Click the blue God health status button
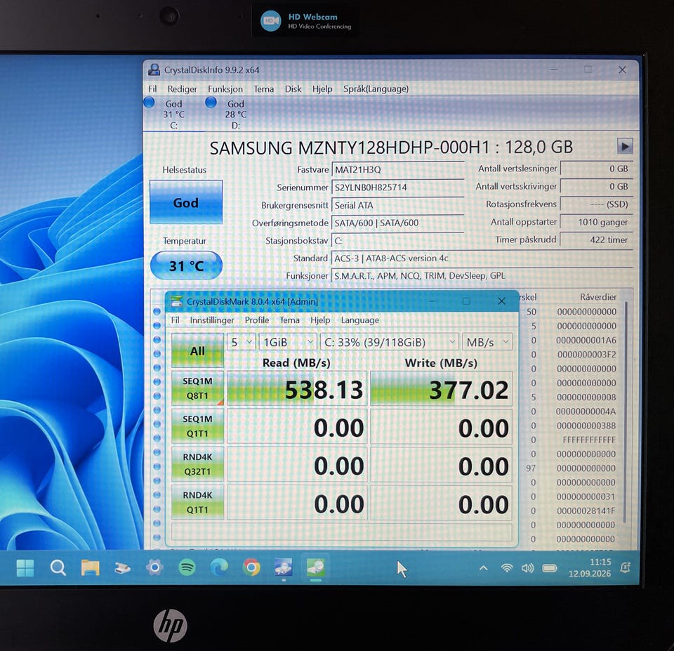This screenshot has height=651, width=674. tap(185, 202)
